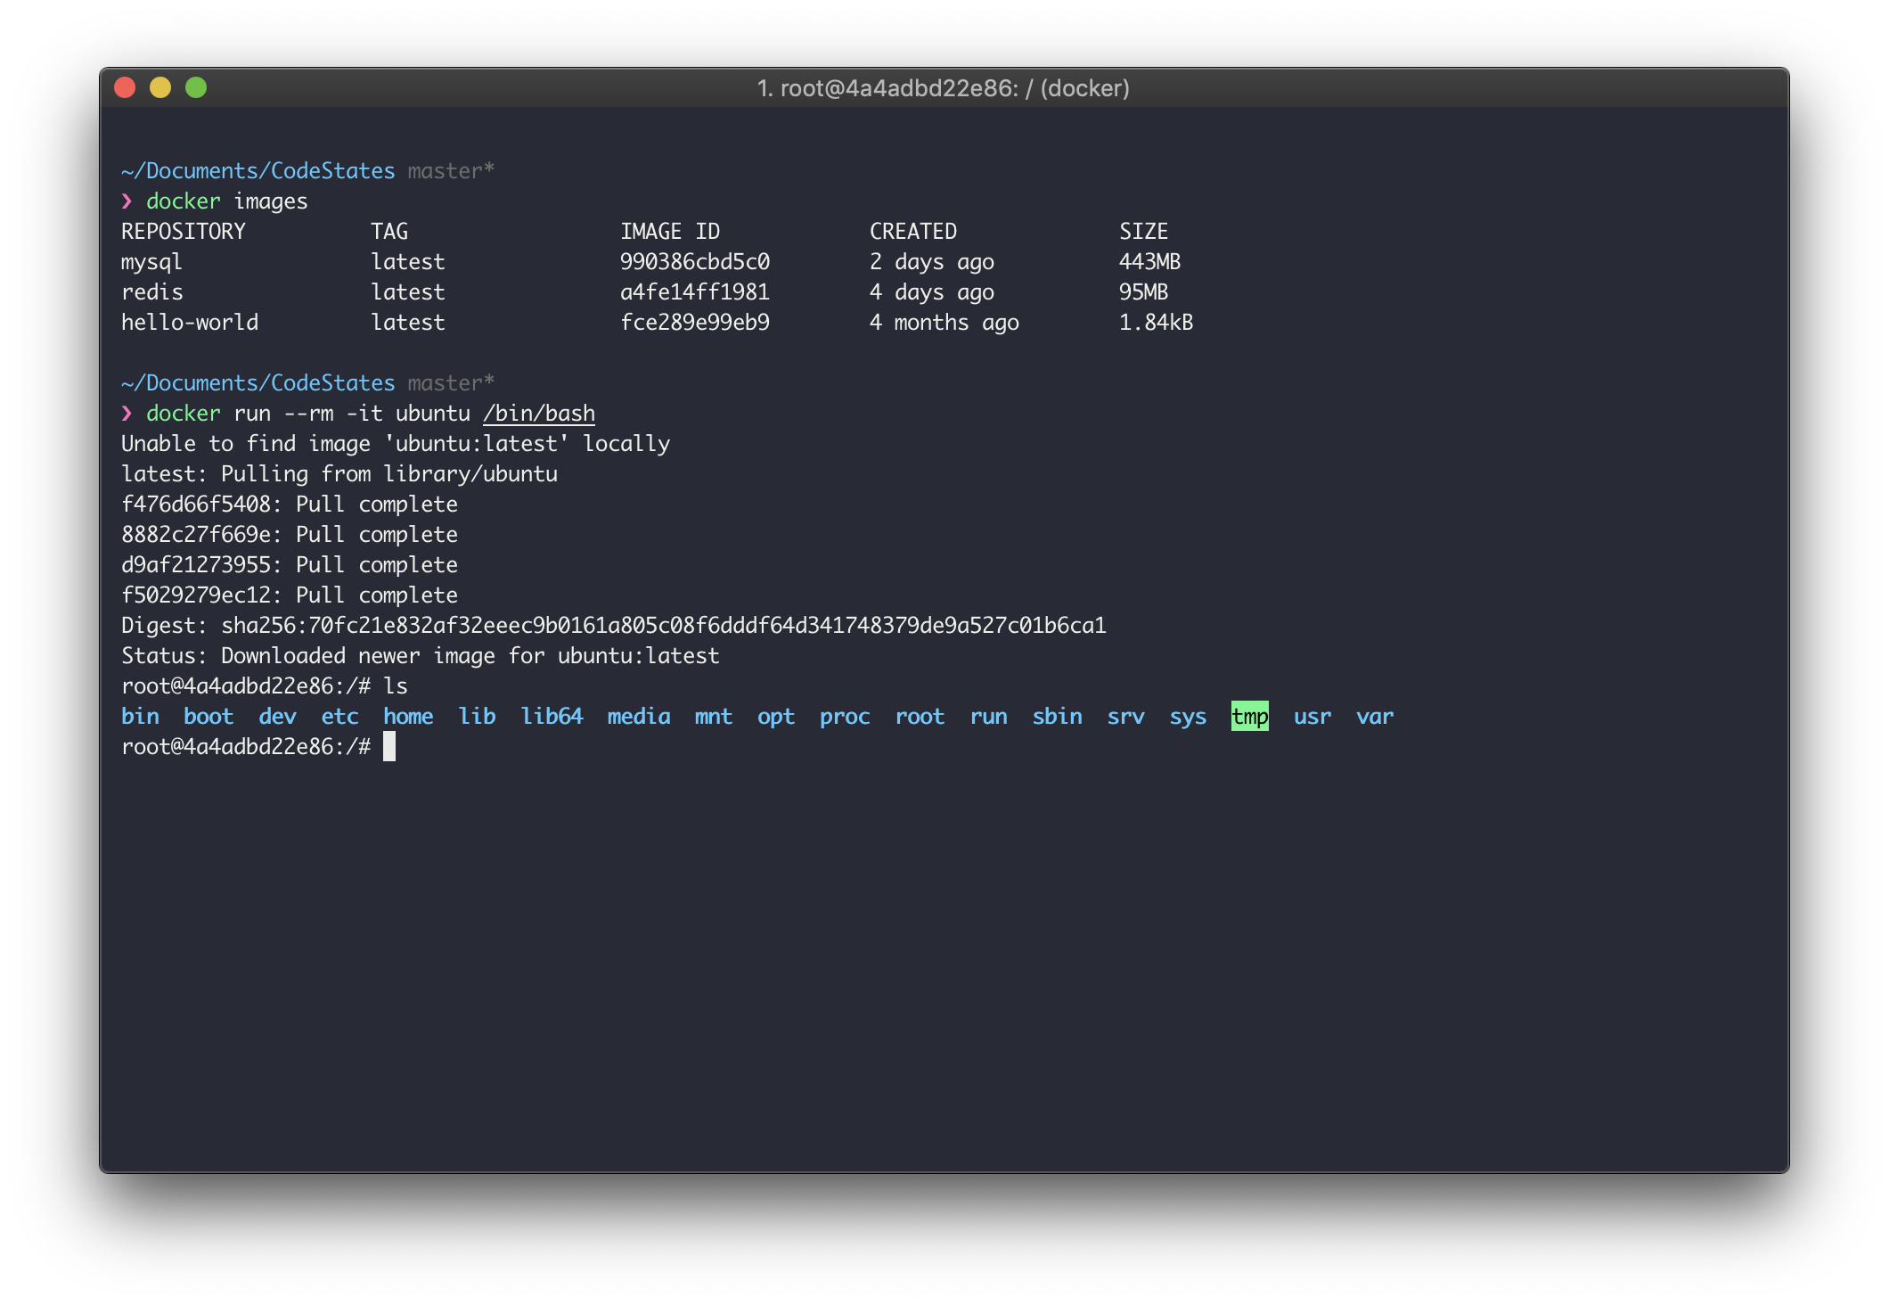Click the pink prompt arrow before docker run
The height and width of the screenshot is (1305, 1889).
pos(127,414)
